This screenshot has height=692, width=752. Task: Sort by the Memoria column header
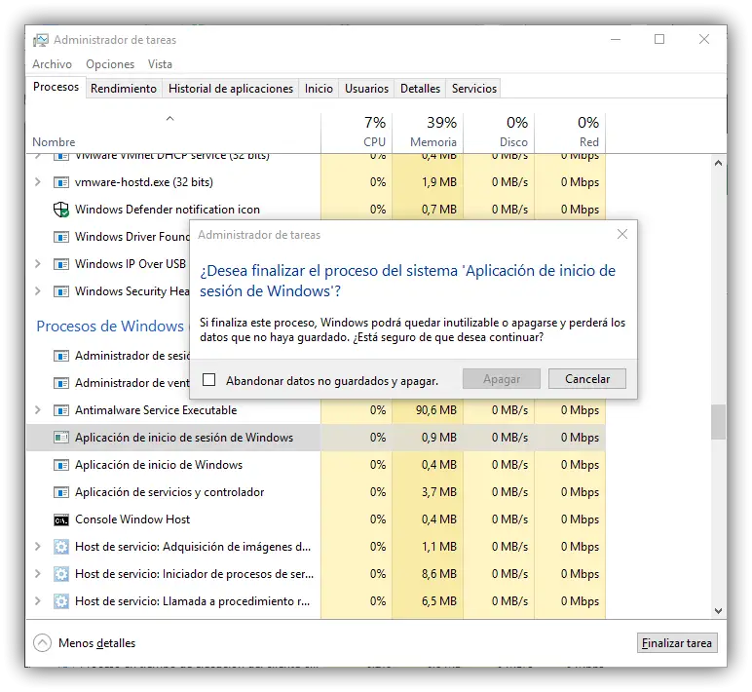[428, 133]
